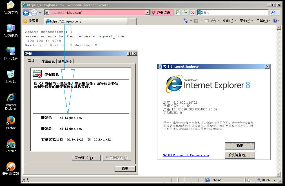Click the 系统信息(S)... button
This screenshot has height=186, width=285.
[x=240, y=155]
